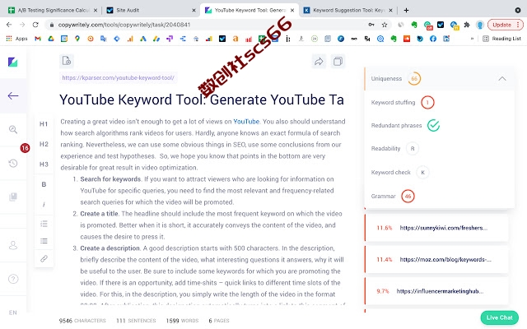This screenshot has height=329, width=527.
Task: Select the Uniqueness score 66
Action: [x=414, y=79]
